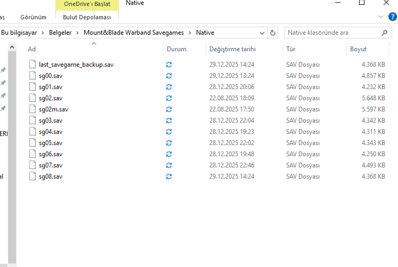Click the file icon next to sg00.sav

[x=33, y=75]
